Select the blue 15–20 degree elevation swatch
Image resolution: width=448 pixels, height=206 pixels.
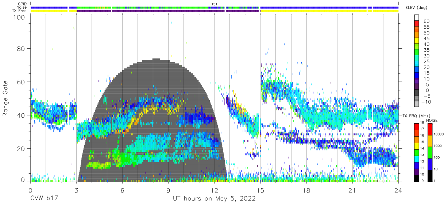tap(416, 70)
